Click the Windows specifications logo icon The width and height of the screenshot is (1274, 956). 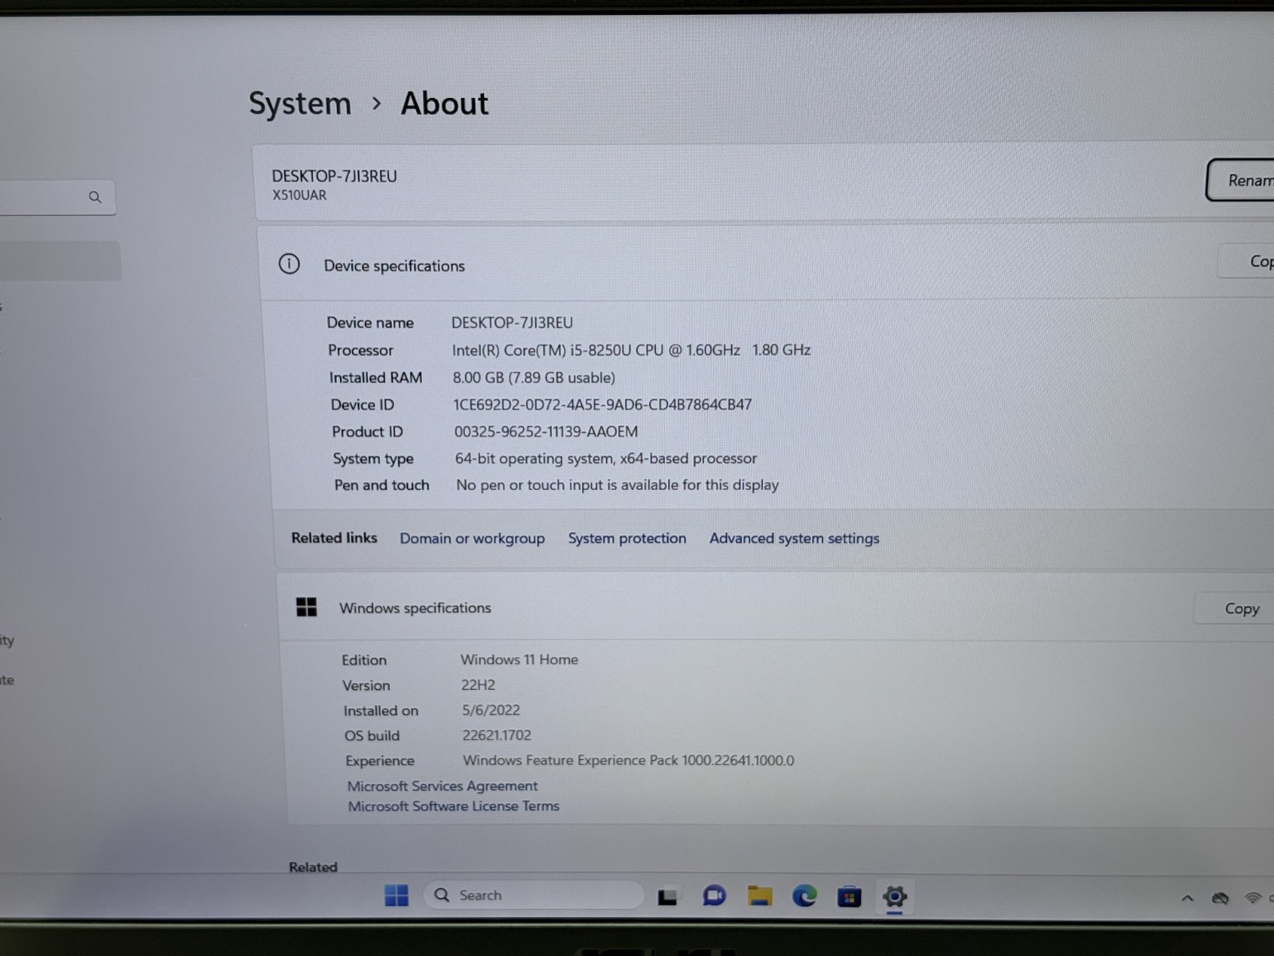coord(307,607)
